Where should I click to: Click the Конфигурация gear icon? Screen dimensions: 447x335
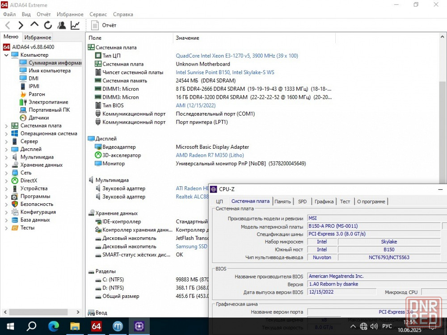15,212
